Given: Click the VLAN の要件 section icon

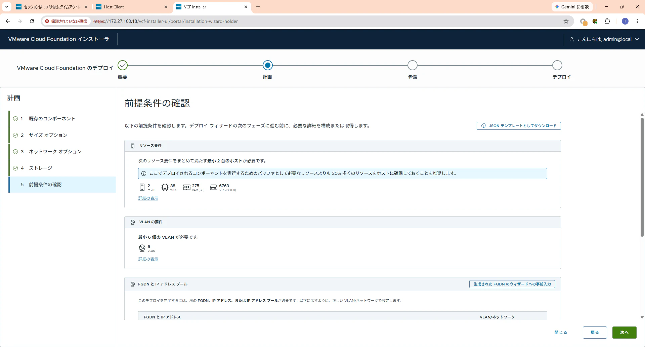Looking at the screenshot, I should coord(133,222).
